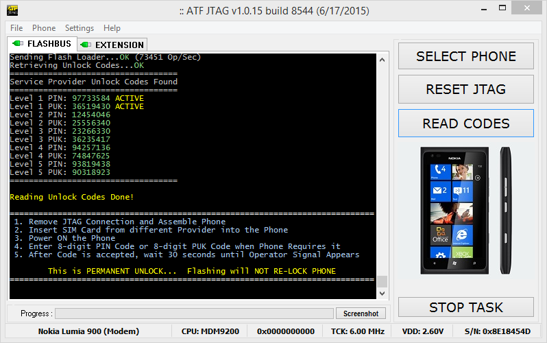The width and height of the screenshot is (547, 343).
Task: Click the Nokia Lumia front view image
Action: tap(454, 211)
